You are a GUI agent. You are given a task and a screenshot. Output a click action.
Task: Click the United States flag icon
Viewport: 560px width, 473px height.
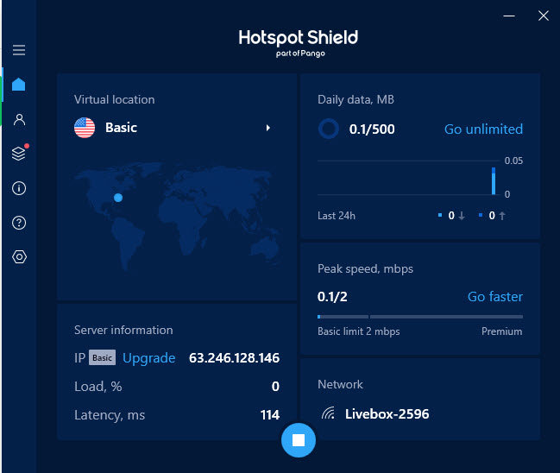click(85, 128)
